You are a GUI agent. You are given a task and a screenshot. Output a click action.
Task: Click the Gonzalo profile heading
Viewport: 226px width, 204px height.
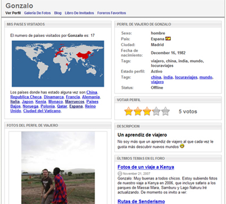[x=19, y=6]
